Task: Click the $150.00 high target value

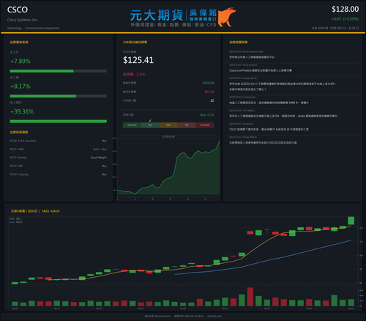Action: [209, 83]
